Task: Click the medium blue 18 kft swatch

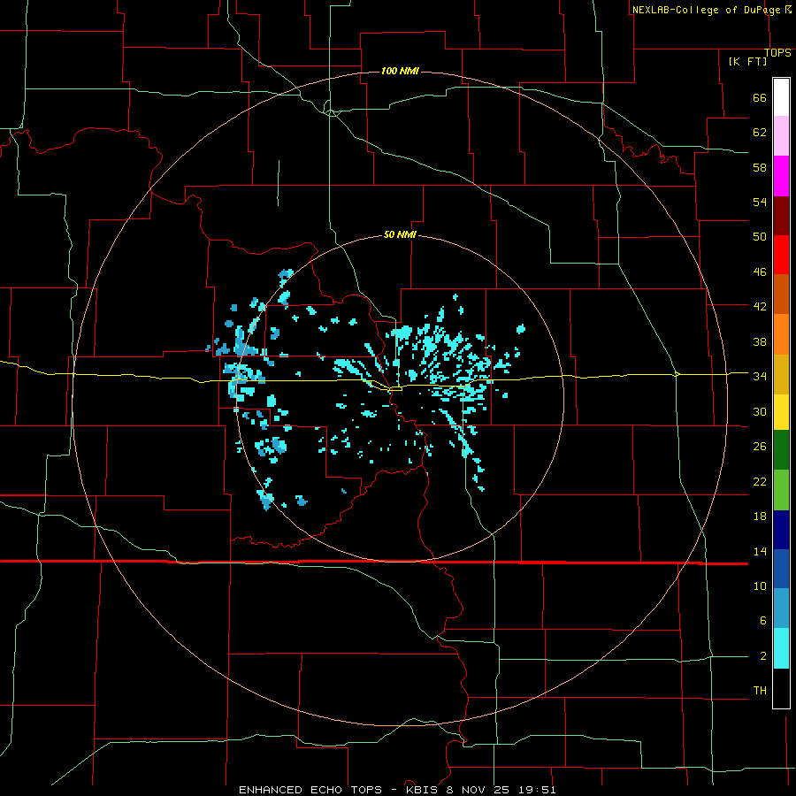Action: tap(781, 569)
